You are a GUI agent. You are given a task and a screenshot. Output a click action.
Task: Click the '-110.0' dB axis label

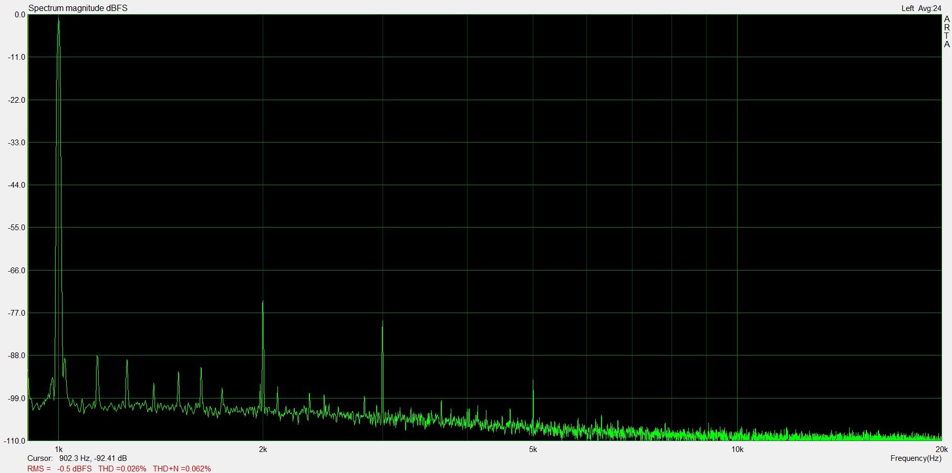[x=14, y=441]
